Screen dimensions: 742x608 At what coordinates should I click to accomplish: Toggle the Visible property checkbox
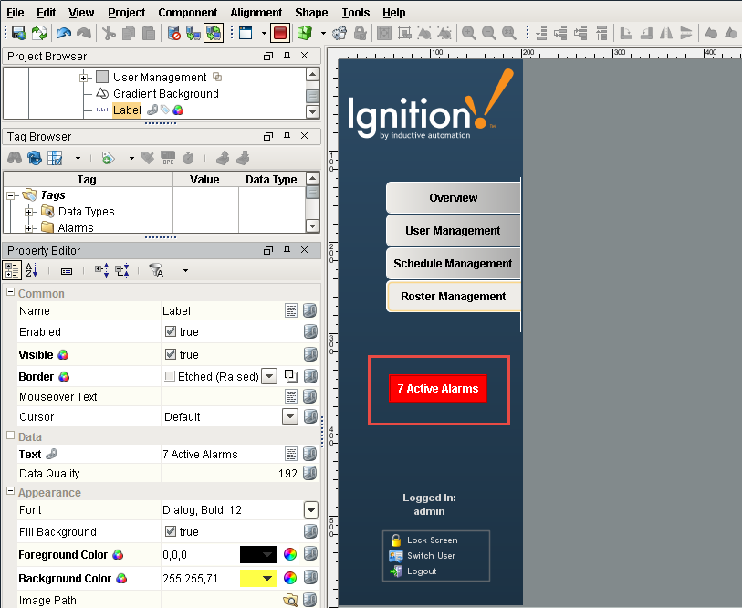[170, 354]
